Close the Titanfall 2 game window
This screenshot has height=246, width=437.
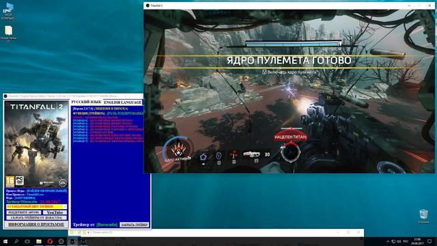point(429,5)
